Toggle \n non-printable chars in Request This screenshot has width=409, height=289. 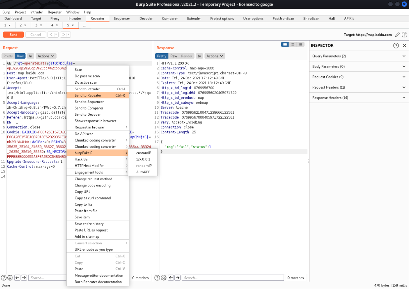pos(30,56)
